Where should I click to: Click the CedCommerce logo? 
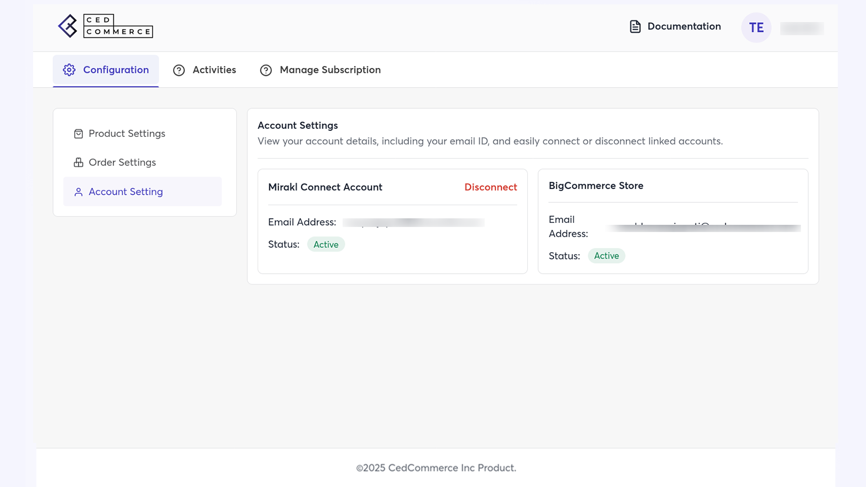click(x=106, y=26)
